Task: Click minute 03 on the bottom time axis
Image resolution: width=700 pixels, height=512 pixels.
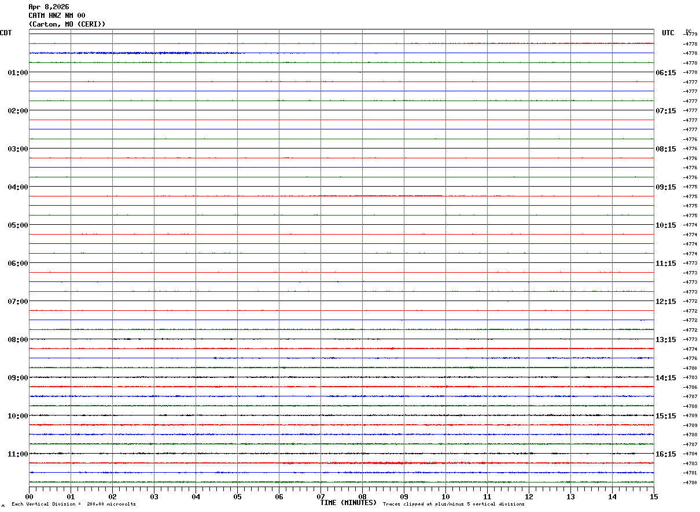Action: [154, 496]
